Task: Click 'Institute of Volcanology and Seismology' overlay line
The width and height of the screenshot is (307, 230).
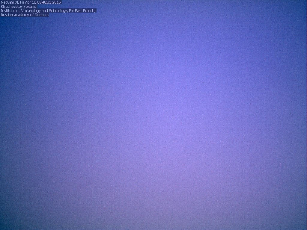Action: (48, 11)
